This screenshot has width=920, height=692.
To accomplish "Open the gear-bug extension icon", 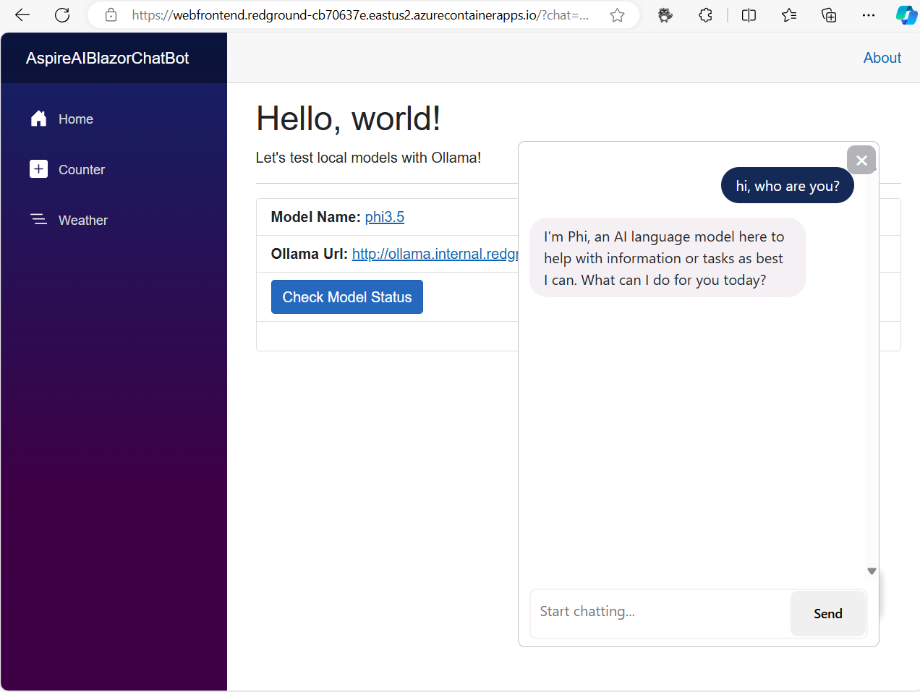I will 665,14.
